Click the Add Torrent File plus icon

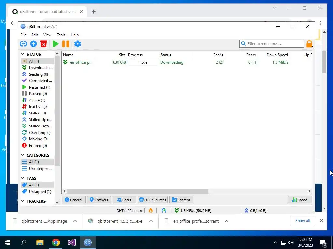pyautogui.click(x=33, y=44)
